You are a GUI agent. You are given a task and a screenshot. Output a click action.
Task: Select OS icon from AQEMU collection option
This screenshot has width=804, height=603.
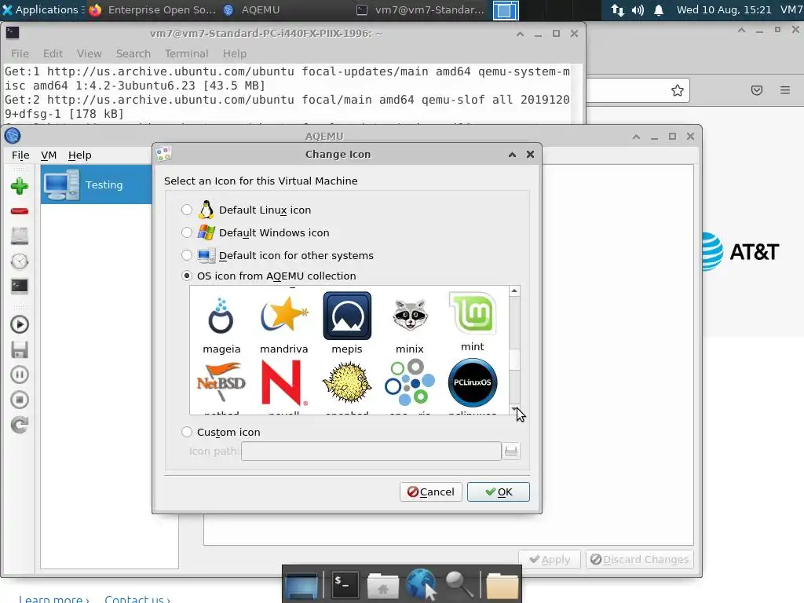click(187, 276)
